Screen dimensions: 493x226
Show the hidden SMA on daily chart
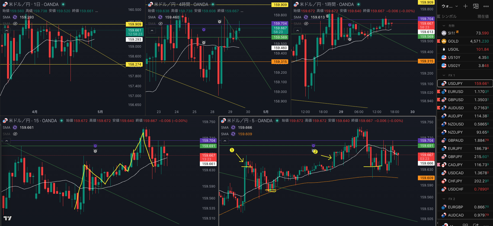pos(15,24)
